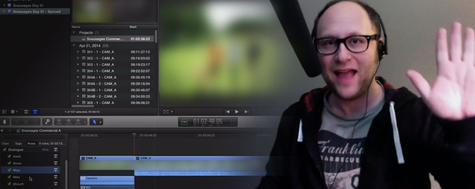Expand the 302 - 1 - CAM_A clip
This screenshot has width=475, height=189.
pos(78,58)
